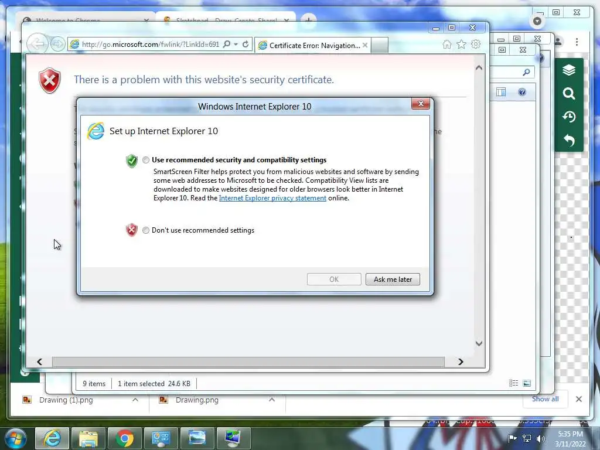
Task: Open Internet Explorer privacy statement link
Action: pos(272,198)
